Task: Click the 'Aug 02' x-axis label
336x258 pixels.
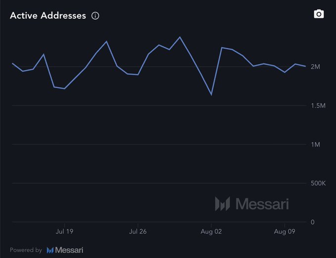Action: pyautogui.click(x=211, y=231)
